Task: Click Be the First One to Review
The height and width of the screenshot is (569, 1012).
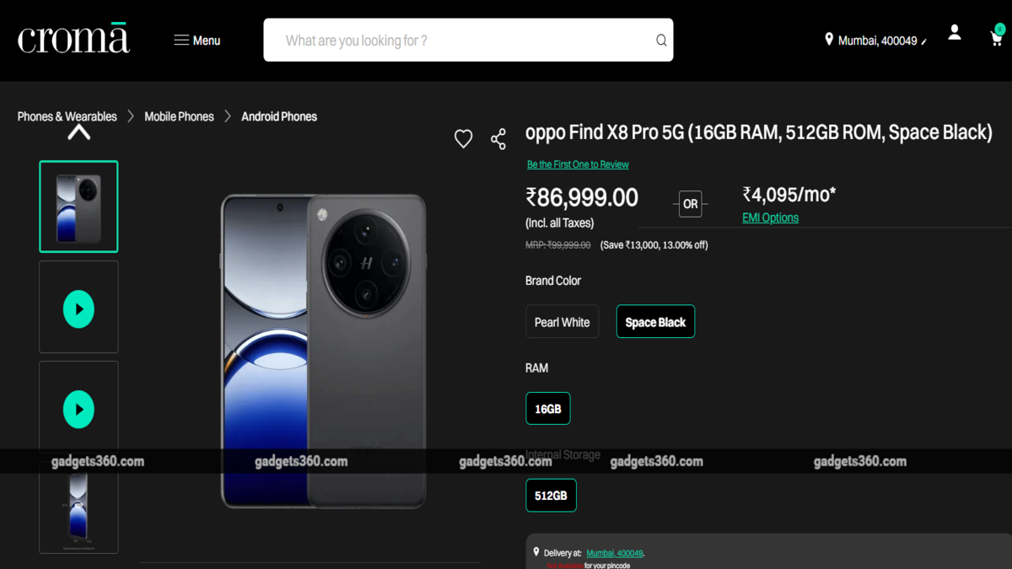Action: click(x=578, y=164)
